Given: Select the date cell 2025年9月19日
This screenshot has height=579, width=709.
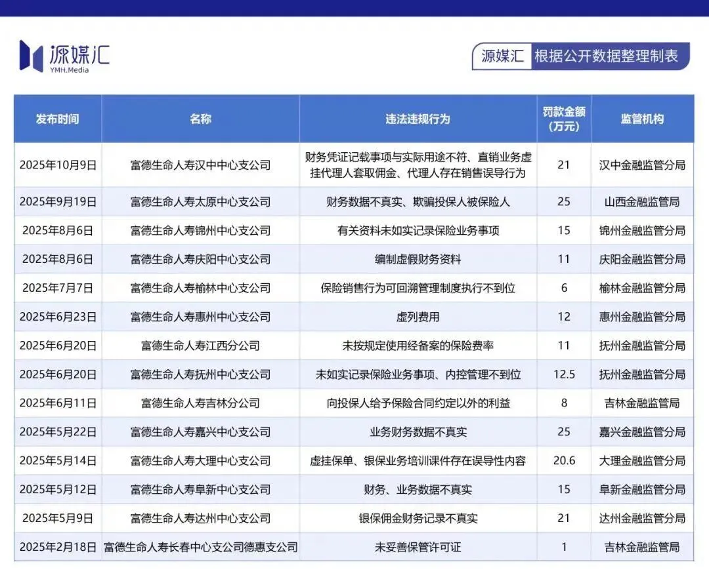Looking at the screenshot, I should tap(58, 201).
